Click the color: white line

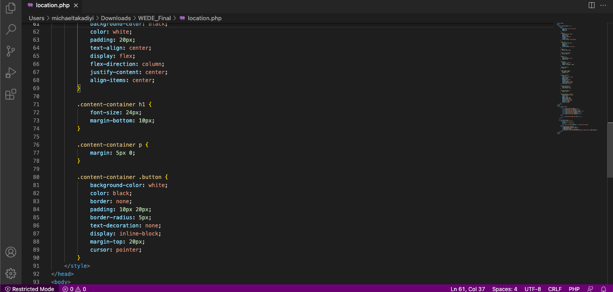coord(111,31)
